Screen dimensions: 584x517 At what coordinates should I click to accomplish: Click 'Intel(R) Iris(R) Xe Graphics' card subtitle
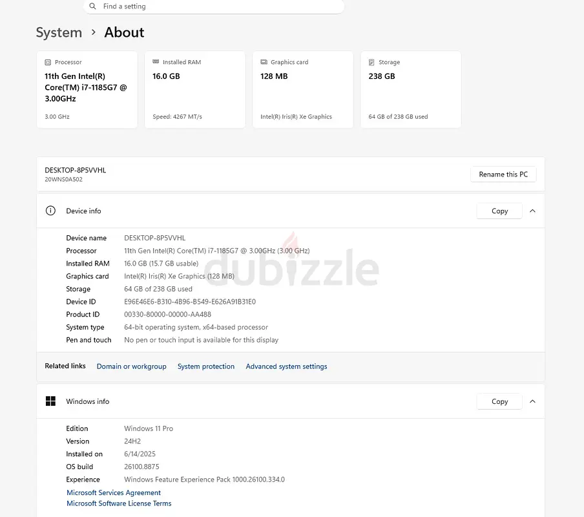point(296,116)
